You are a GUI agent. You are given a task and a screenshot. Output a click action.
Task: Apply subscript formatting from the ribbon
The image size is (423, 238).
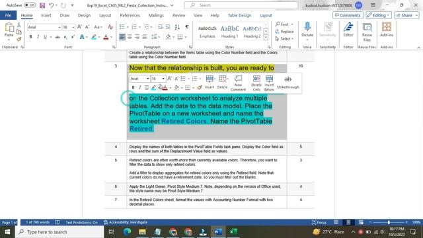[65, 37]
